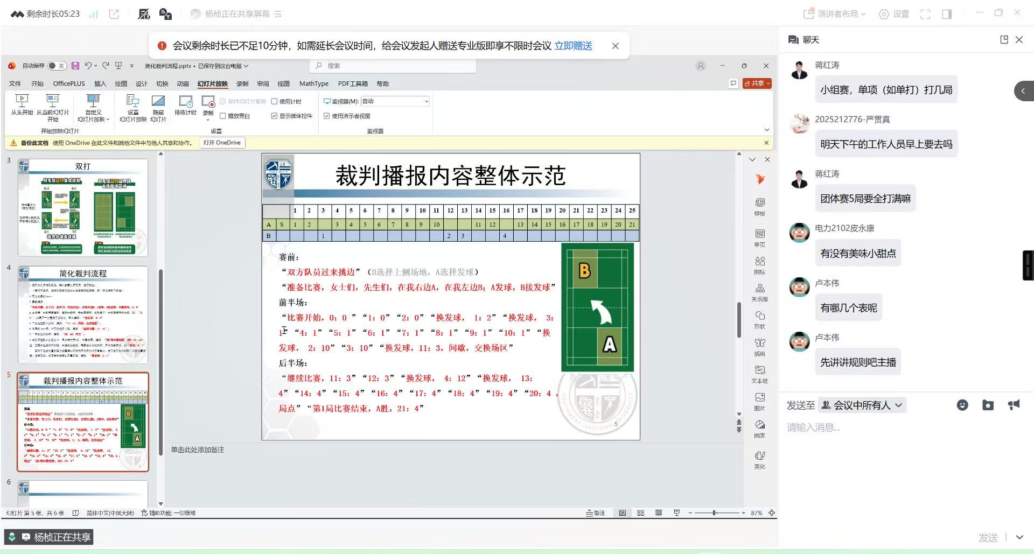Viewport: 1034px width, 554px height.
Task: Open the 插画 illustration tool in sidebar
Action: click(760, 346)
